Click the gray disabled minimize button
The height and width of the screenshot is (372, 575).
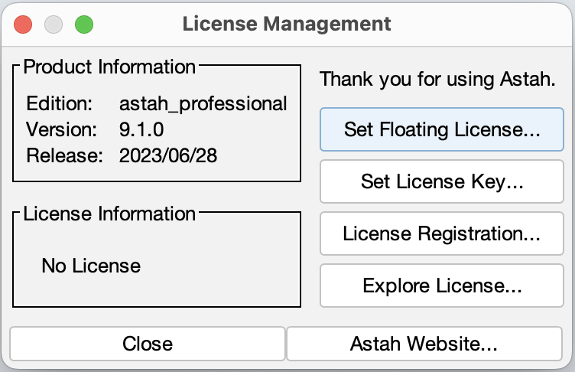click(x=54, y=24)
